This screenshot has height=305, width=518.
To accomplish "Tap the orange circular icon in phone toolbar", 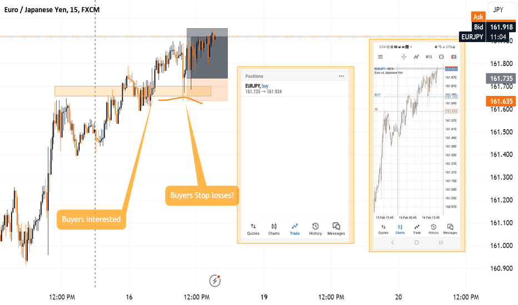I will coord(441,57).
